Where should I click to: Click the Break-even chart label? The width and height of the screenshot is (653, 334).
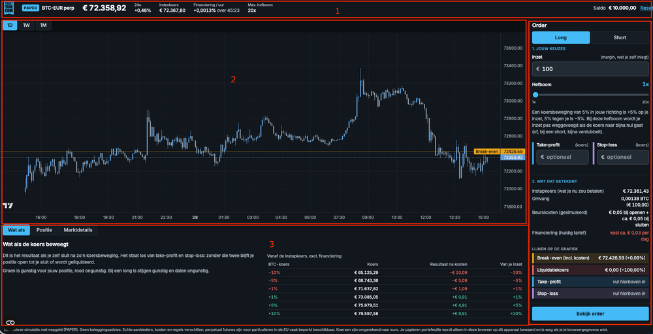tap(487, 152)
